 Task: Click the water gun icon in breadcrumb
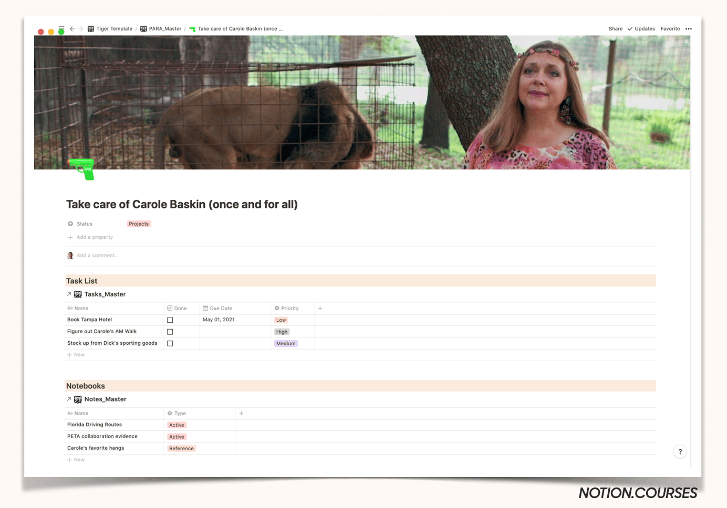[x=192, y=29]
